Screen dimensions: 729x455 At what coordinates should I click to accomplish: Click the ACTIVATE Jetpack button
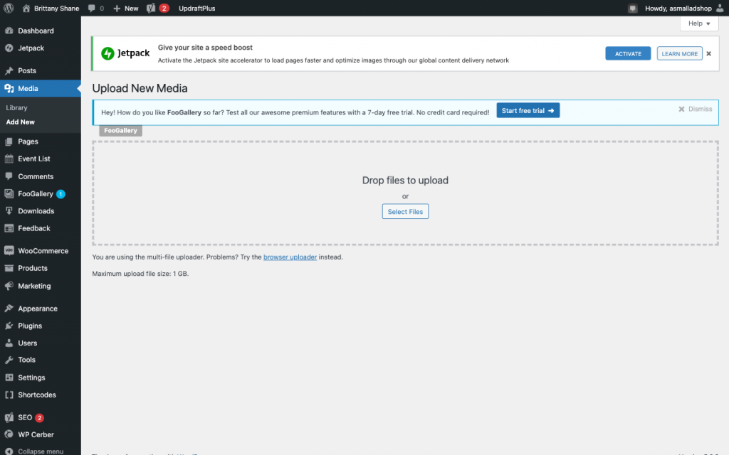(628, 54)
